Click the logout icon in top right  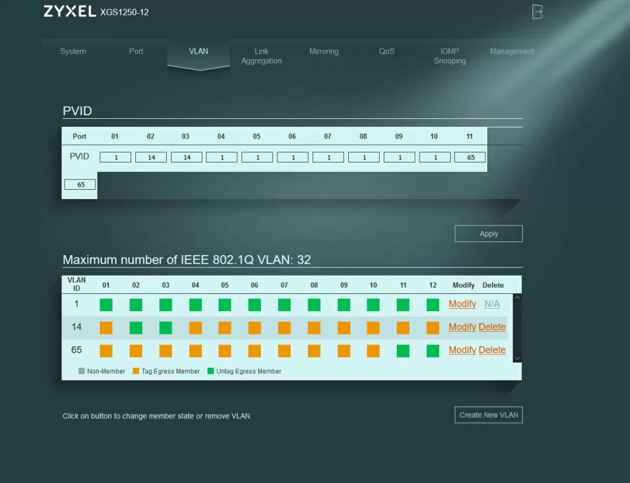(x=537, y=12)
